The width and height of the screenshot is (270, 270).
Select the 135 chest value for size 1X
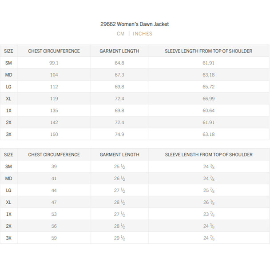pyautogui.click(x=54, y=111)
